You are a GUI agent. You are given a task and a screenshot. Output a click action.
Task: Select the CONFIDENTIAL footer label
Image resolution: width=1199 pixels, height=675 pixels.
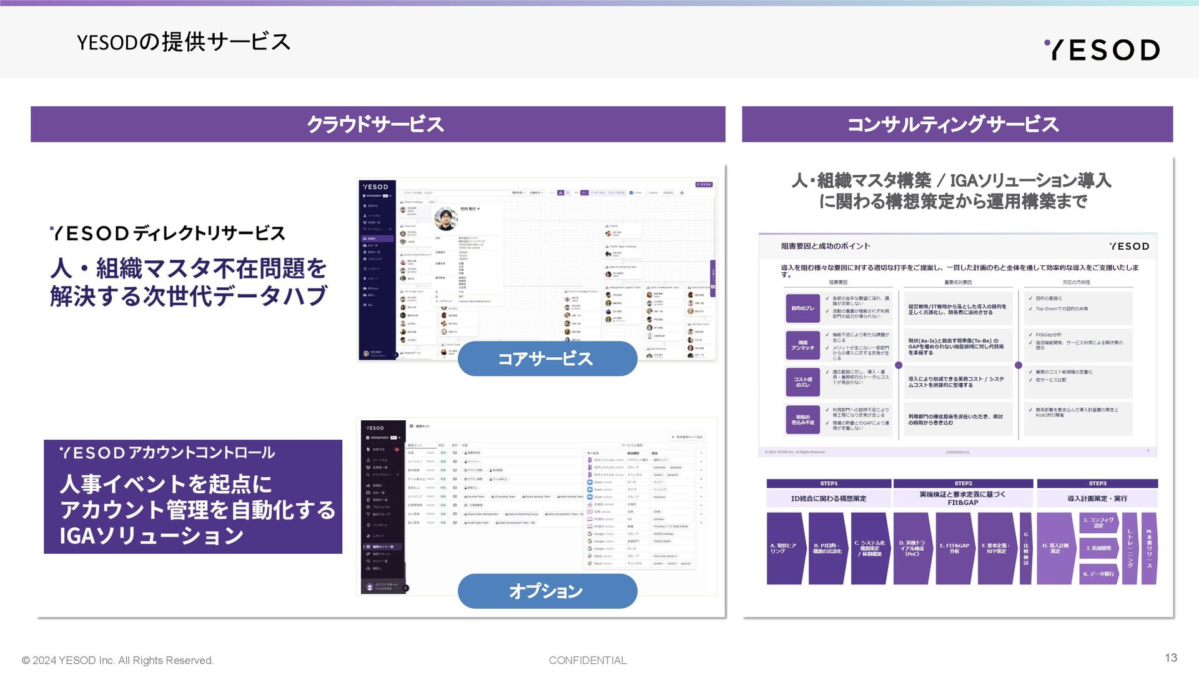click(588, 661)
